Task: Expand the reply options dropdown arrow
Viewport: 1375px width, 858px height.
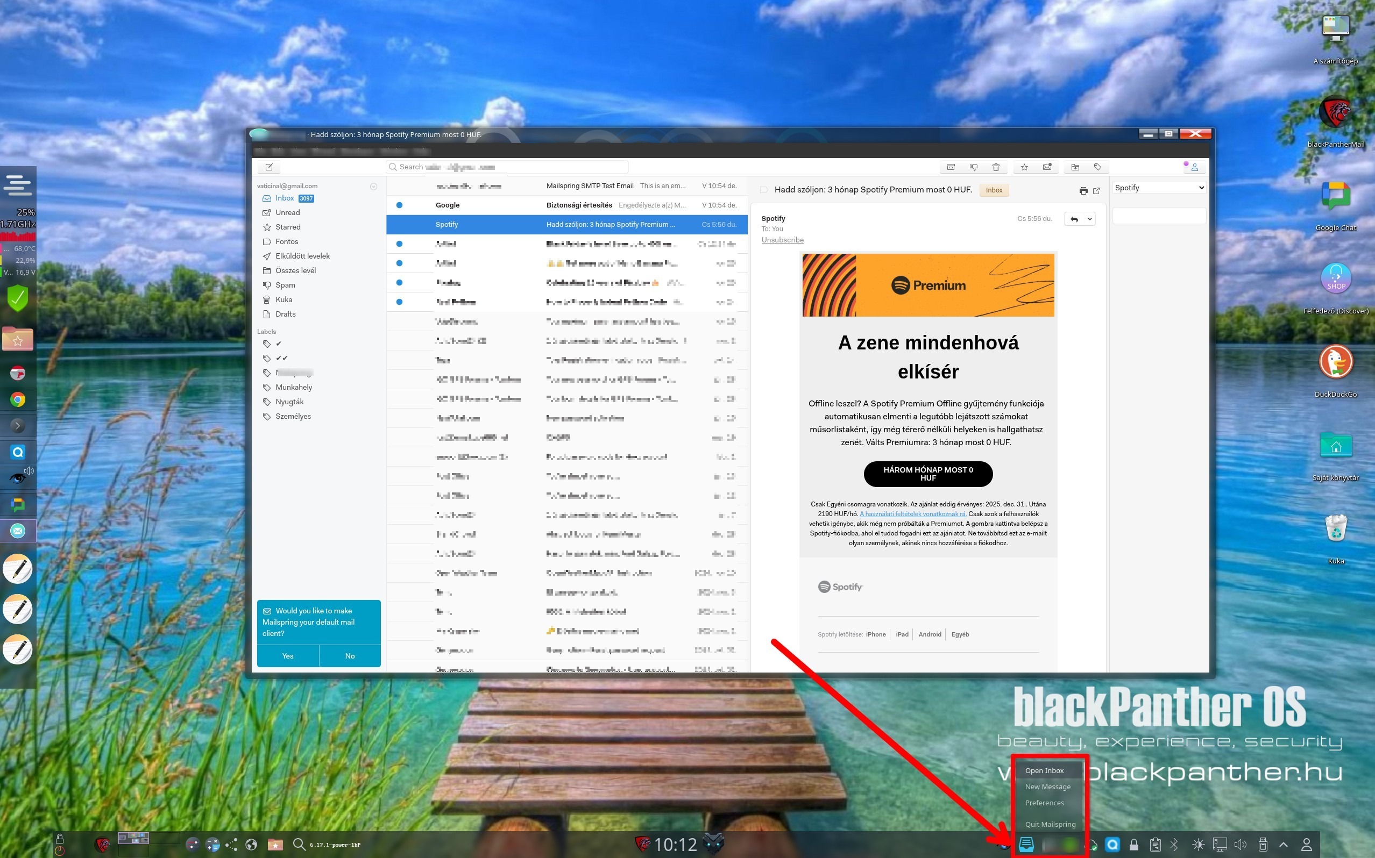Action: (x=1089, y=219)
